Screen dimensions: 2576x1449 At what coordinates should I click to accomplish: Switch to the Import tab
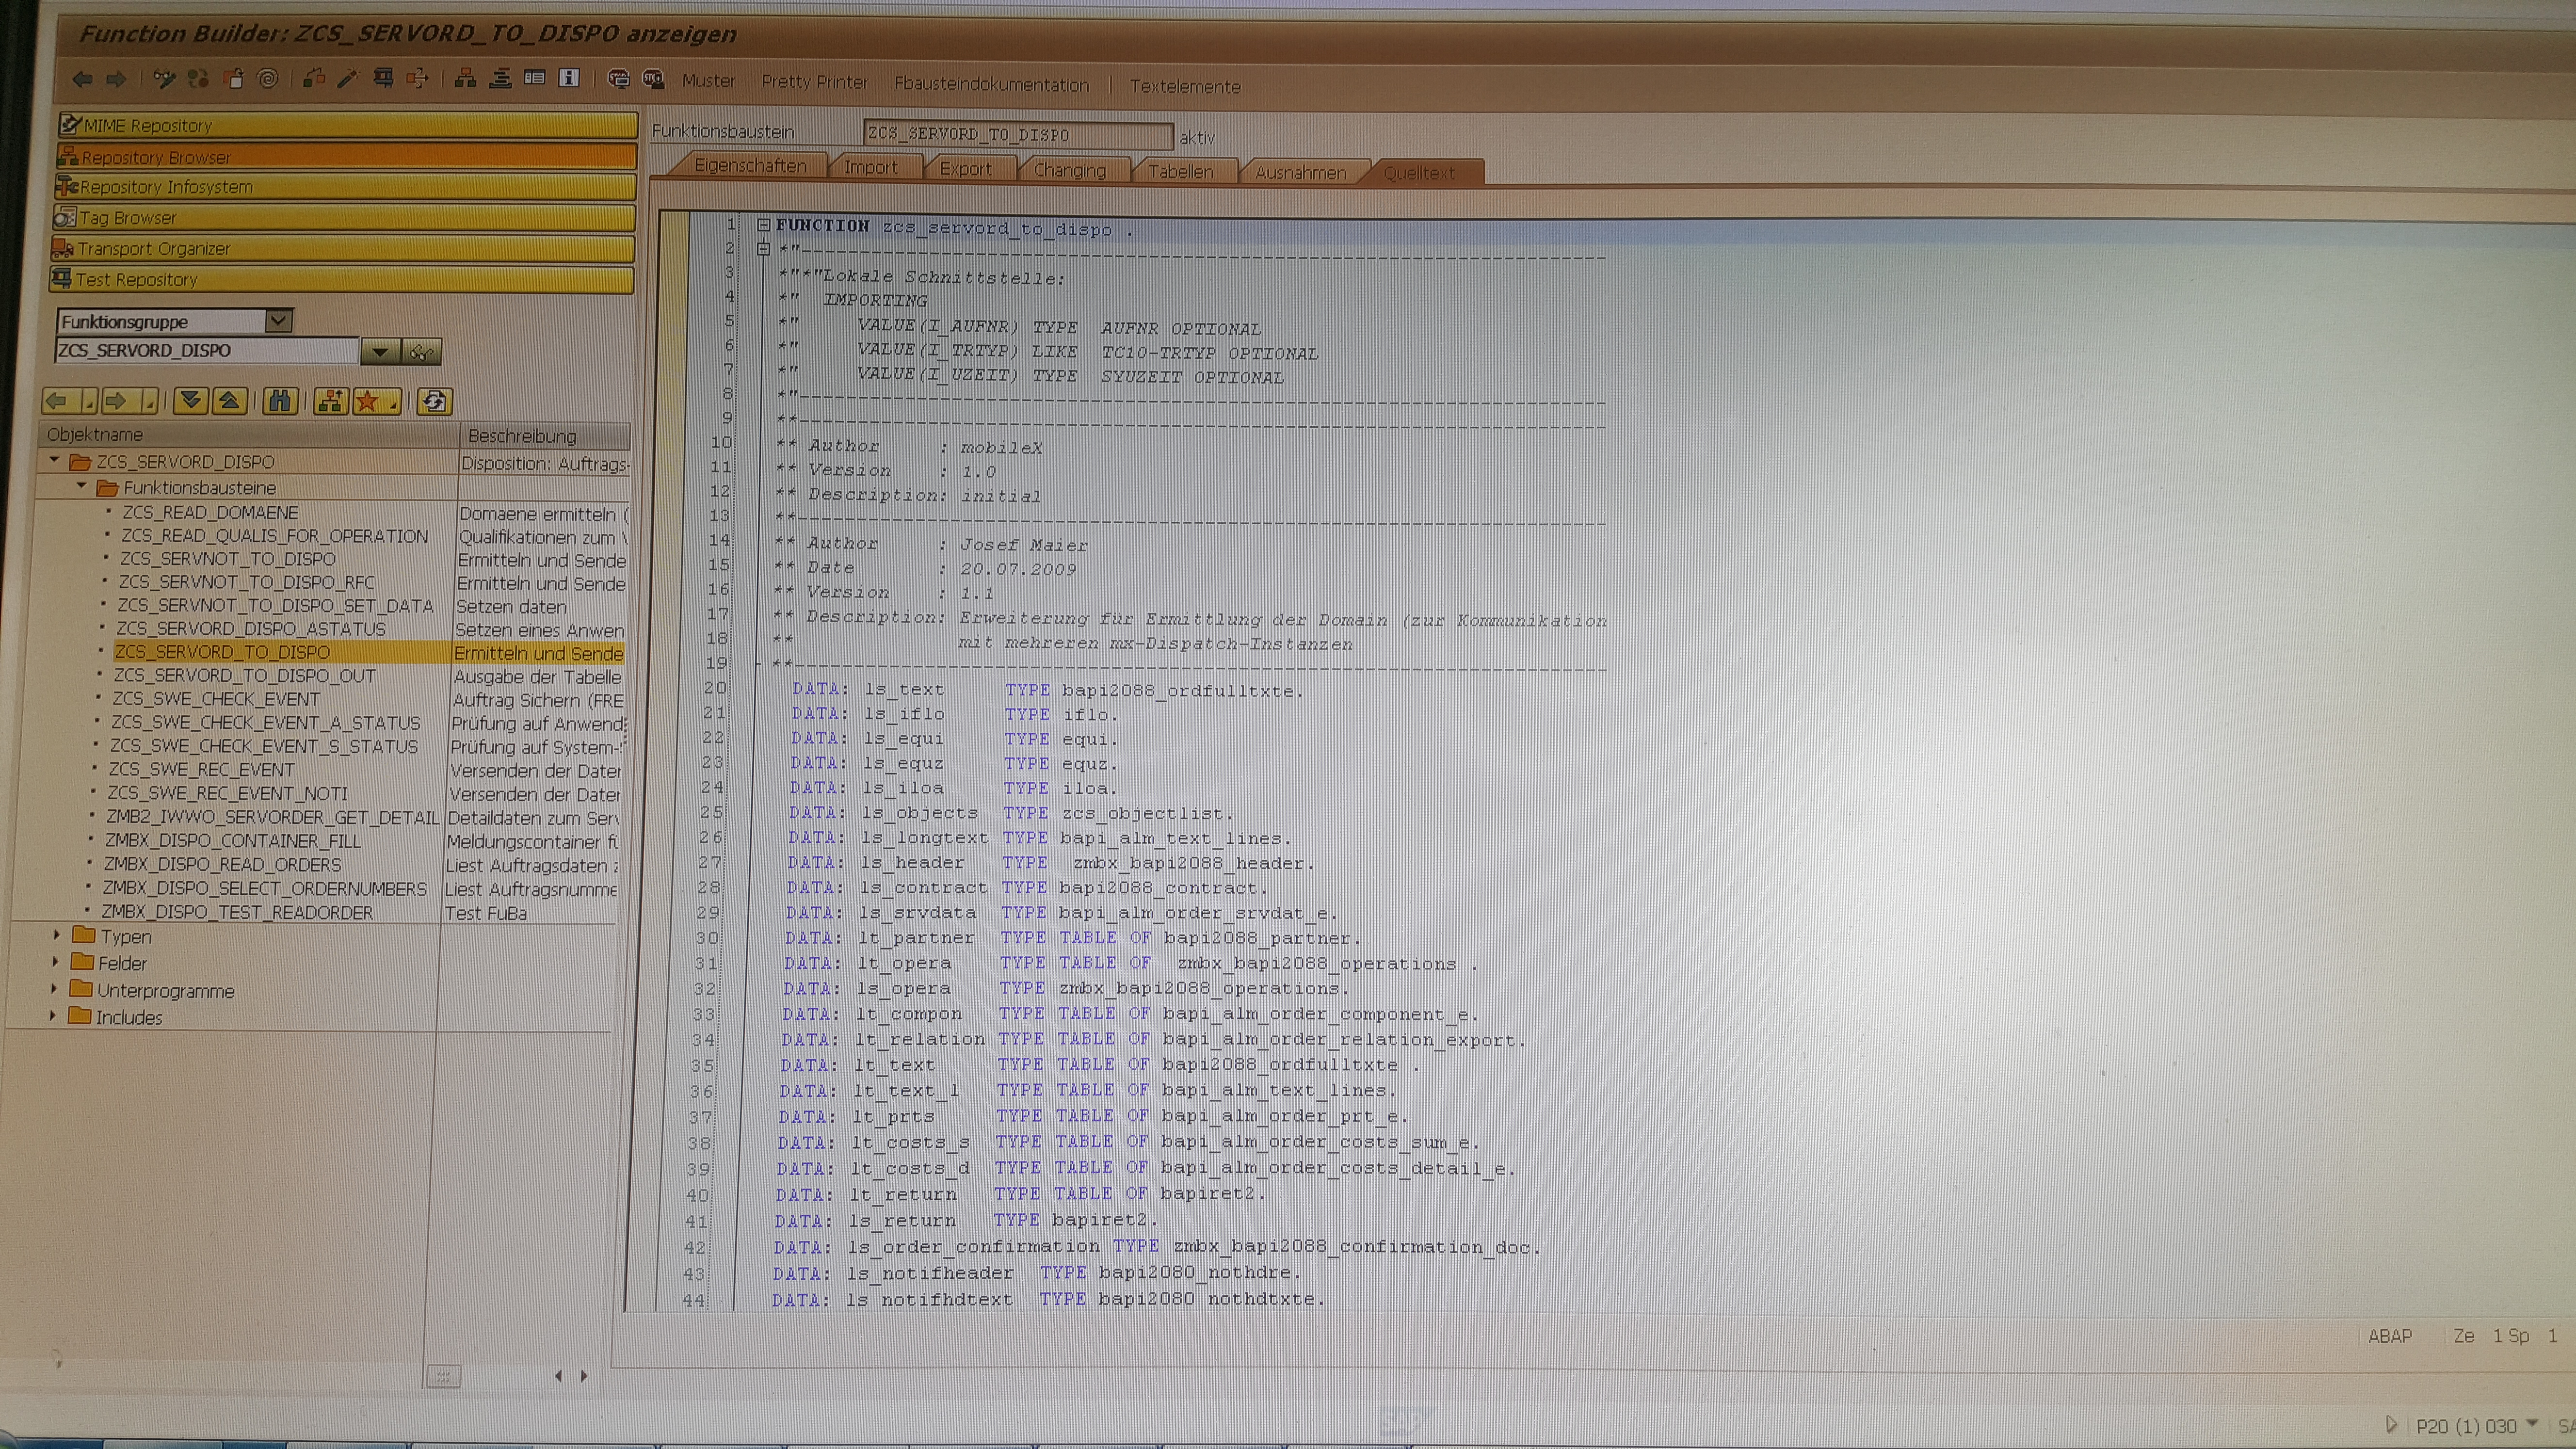pos(870,168)
